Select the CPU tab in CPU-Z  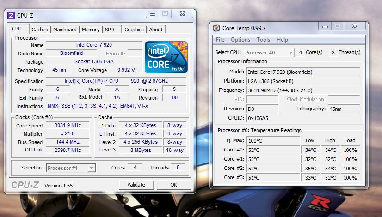point(17,29)
